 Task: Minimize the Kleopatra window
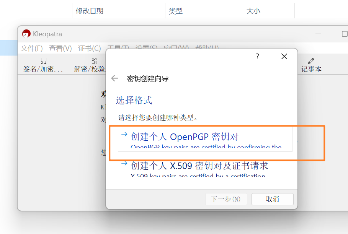[318, 34]
